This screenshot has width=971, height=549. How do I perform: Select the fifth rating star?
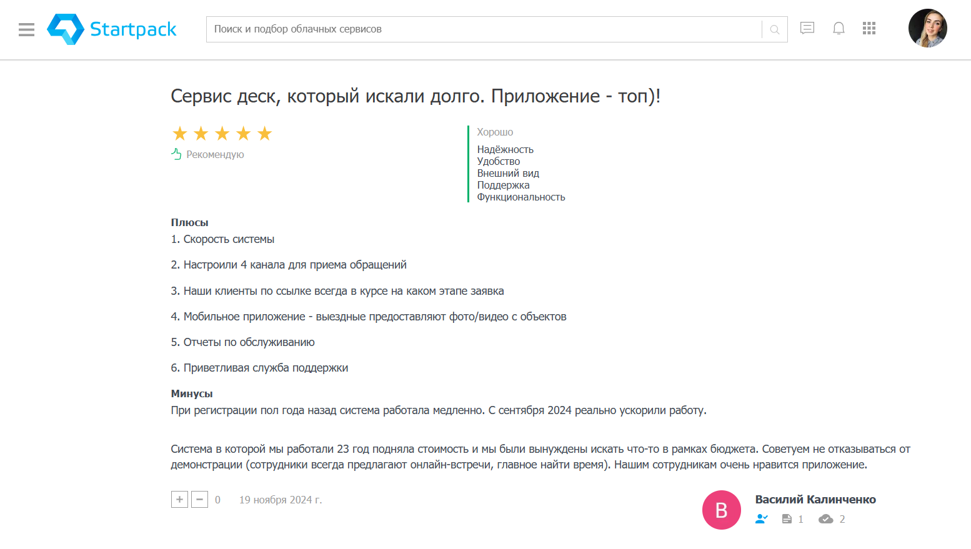click(x=264, y=132)
